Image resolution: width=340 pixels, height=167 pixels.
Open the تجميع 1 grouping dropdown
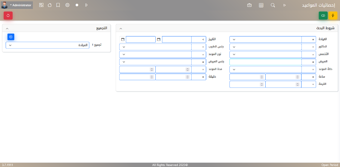coord(47,45)
